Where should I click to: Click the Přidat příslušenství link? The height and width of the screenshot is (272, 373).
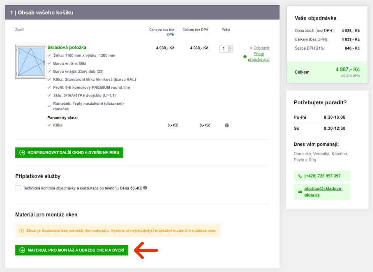258,57
